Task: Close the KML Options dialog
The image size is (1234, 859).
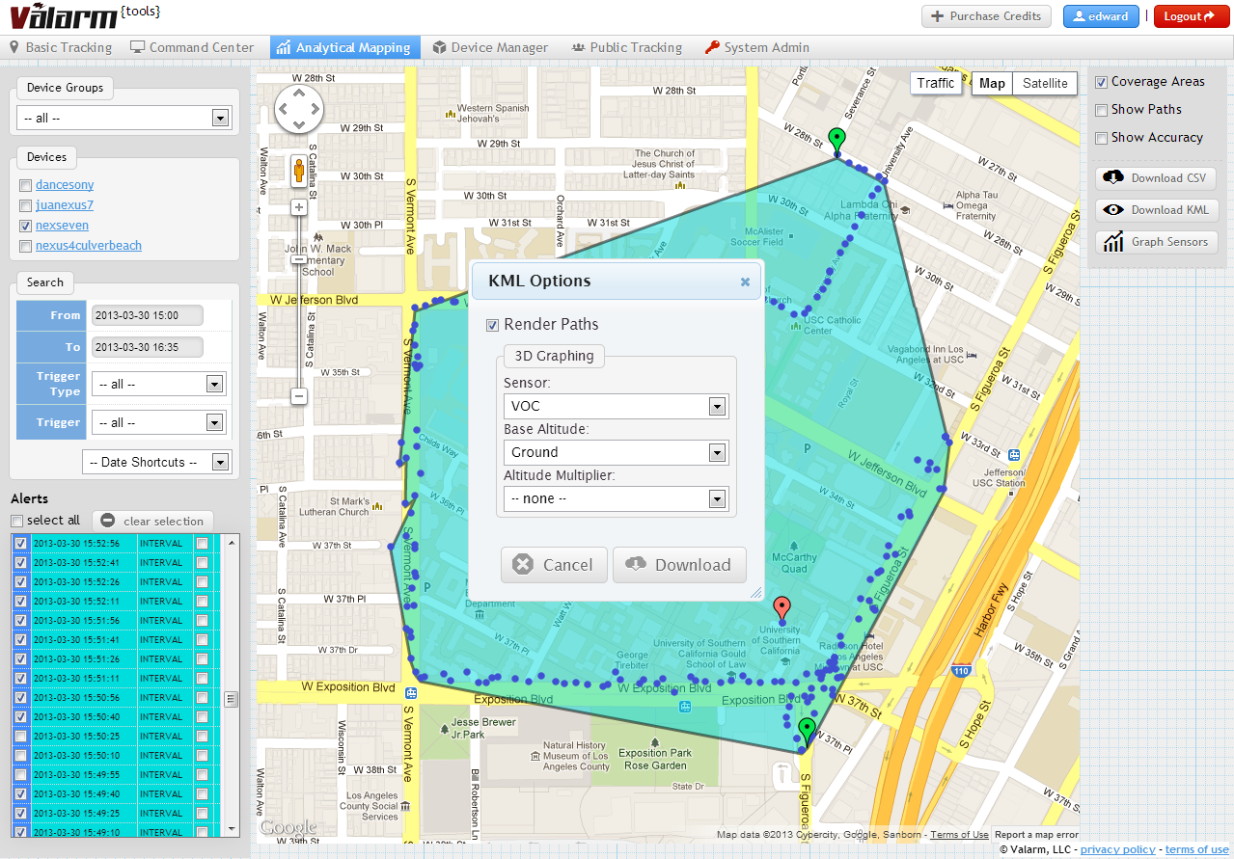Action: [x=745, y=282]
